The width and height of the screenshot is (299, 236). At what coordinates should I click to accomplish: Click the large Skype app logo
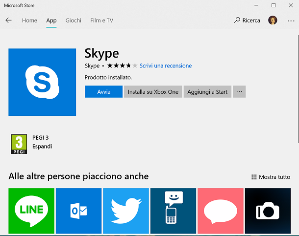point(42,82)
